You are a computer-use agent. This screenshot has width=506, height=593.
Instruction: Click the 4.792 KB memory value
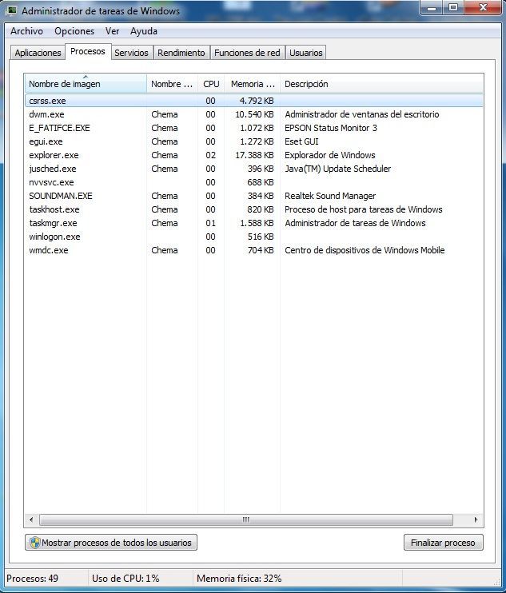257,101
